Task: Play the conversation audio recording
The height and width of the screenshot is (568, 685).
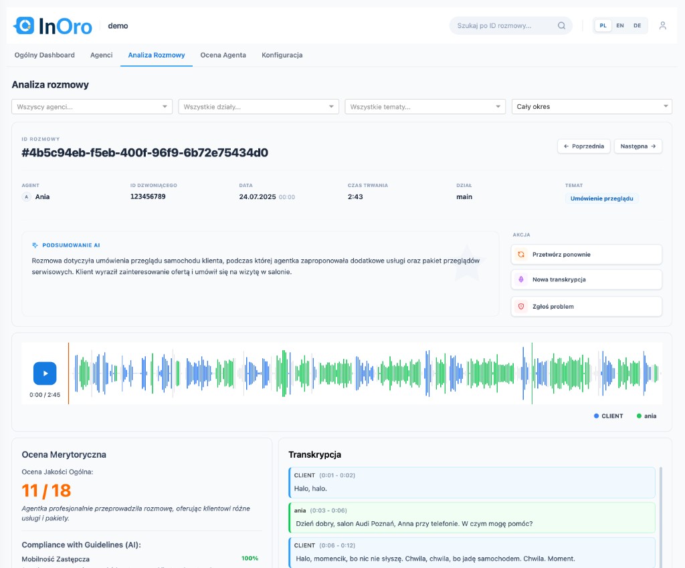Action: coord(45,374)
